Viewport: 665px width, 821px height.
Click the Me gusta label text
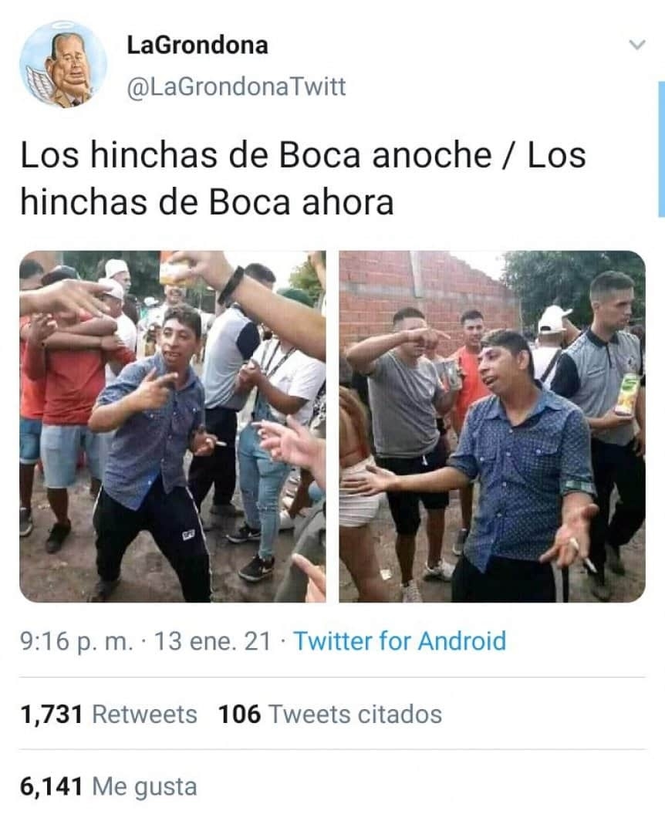144,787
